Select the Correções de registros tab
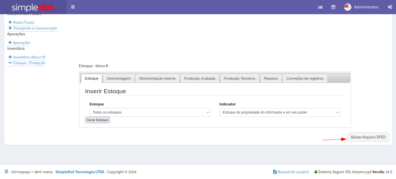The width and height of the screenshot is (396, 179). 305,78
